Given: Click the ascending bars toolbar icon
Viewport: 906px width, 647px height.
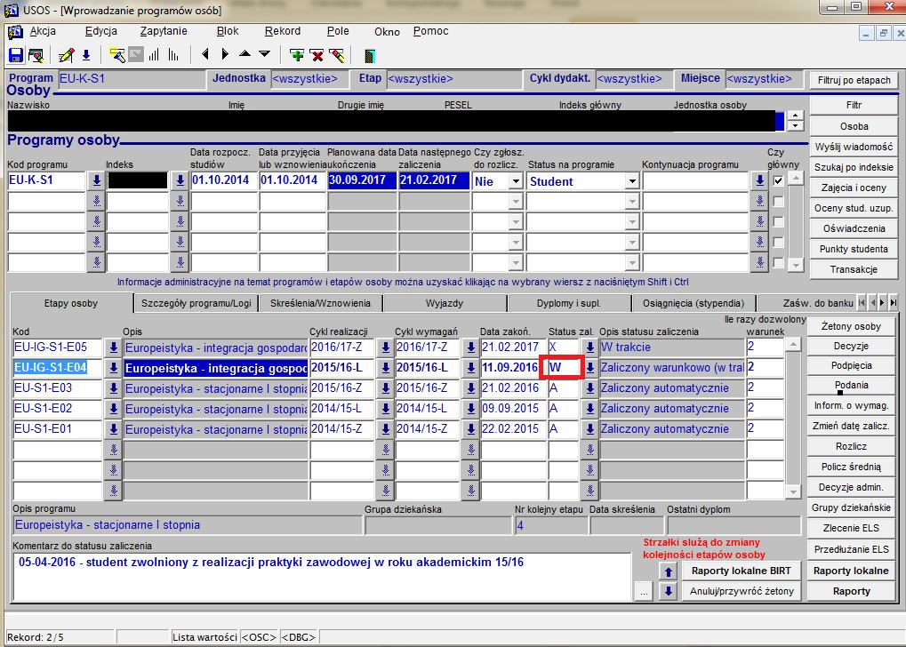Looking at the screenshot, I should pyautogui.click(x=154, y=55).
